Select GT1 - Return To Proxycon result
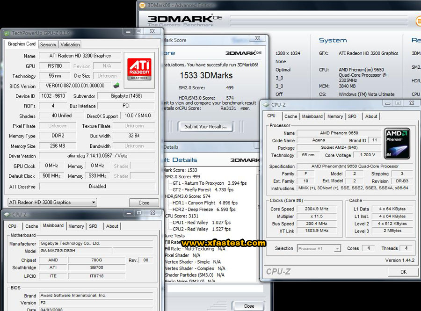The width and height of the screenshot is (421, 311). (x=210, y=183)
